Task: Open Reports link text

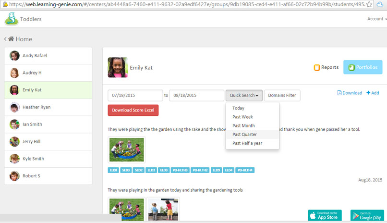Action: point(330,67)
